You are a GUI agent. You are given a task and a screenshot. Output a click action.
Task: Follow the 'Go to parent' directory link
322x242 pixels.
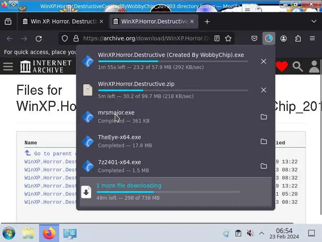pos(50,154)
